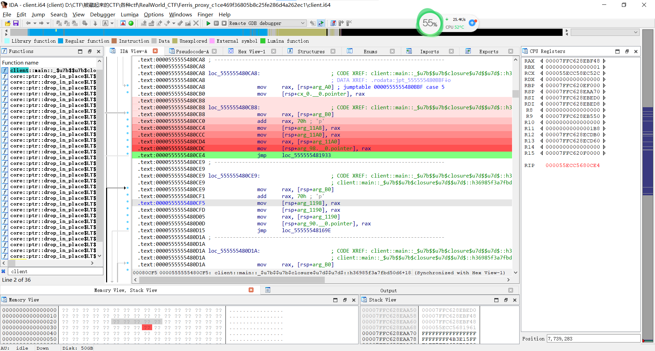Clear the function filter with the X icon
This screenshot has width=655, height=351.
3,271
